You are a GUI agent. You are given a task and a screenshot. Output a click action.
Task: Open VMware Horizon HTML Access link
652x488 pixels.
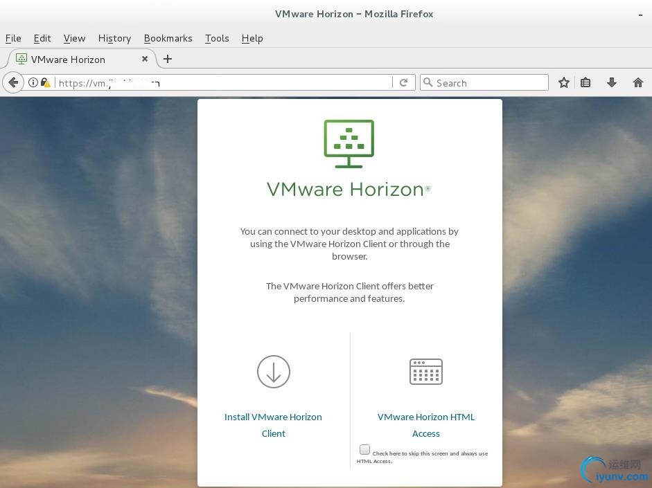click(x=426, y=425)
